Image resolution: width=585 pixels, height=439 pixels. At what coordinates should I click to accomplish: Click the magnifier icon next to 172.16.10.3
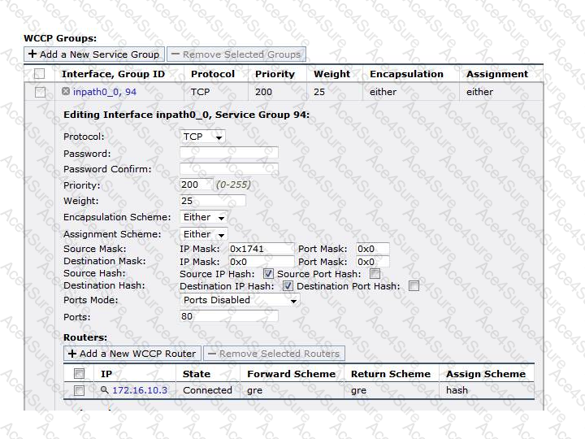(x=105, y=389)
